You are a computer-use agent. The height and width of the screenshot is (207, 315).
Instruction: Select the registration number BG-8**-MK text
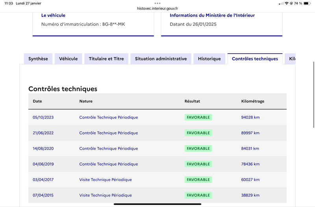[114, 24]
